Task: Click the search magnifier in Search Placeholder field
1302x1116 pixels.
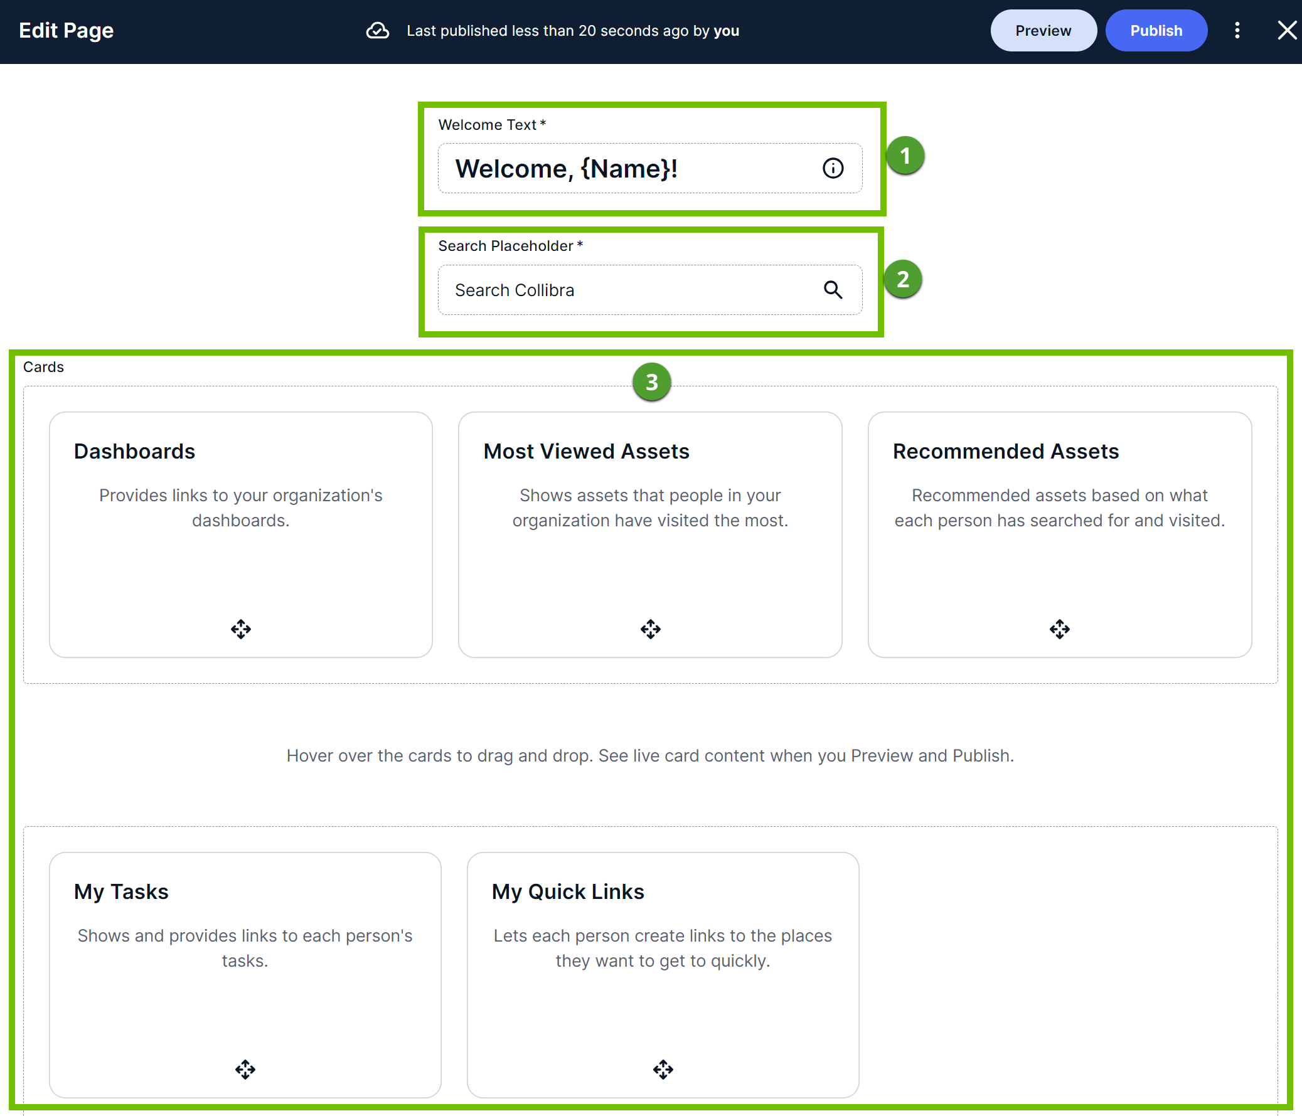Action: point(833,290)
